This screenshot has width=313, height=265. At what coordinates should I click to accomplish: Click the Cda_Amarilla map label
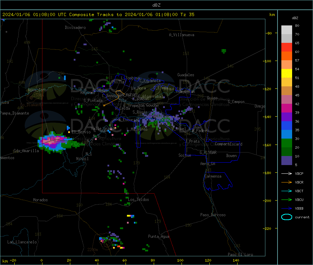[x=26, y=151]
